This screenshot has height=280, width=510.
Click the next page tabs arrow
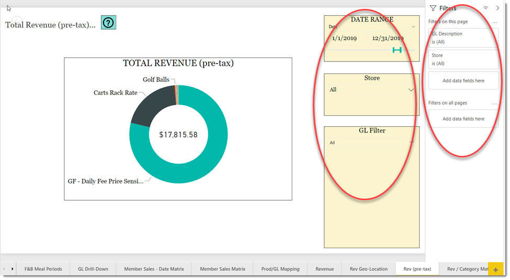13,269
